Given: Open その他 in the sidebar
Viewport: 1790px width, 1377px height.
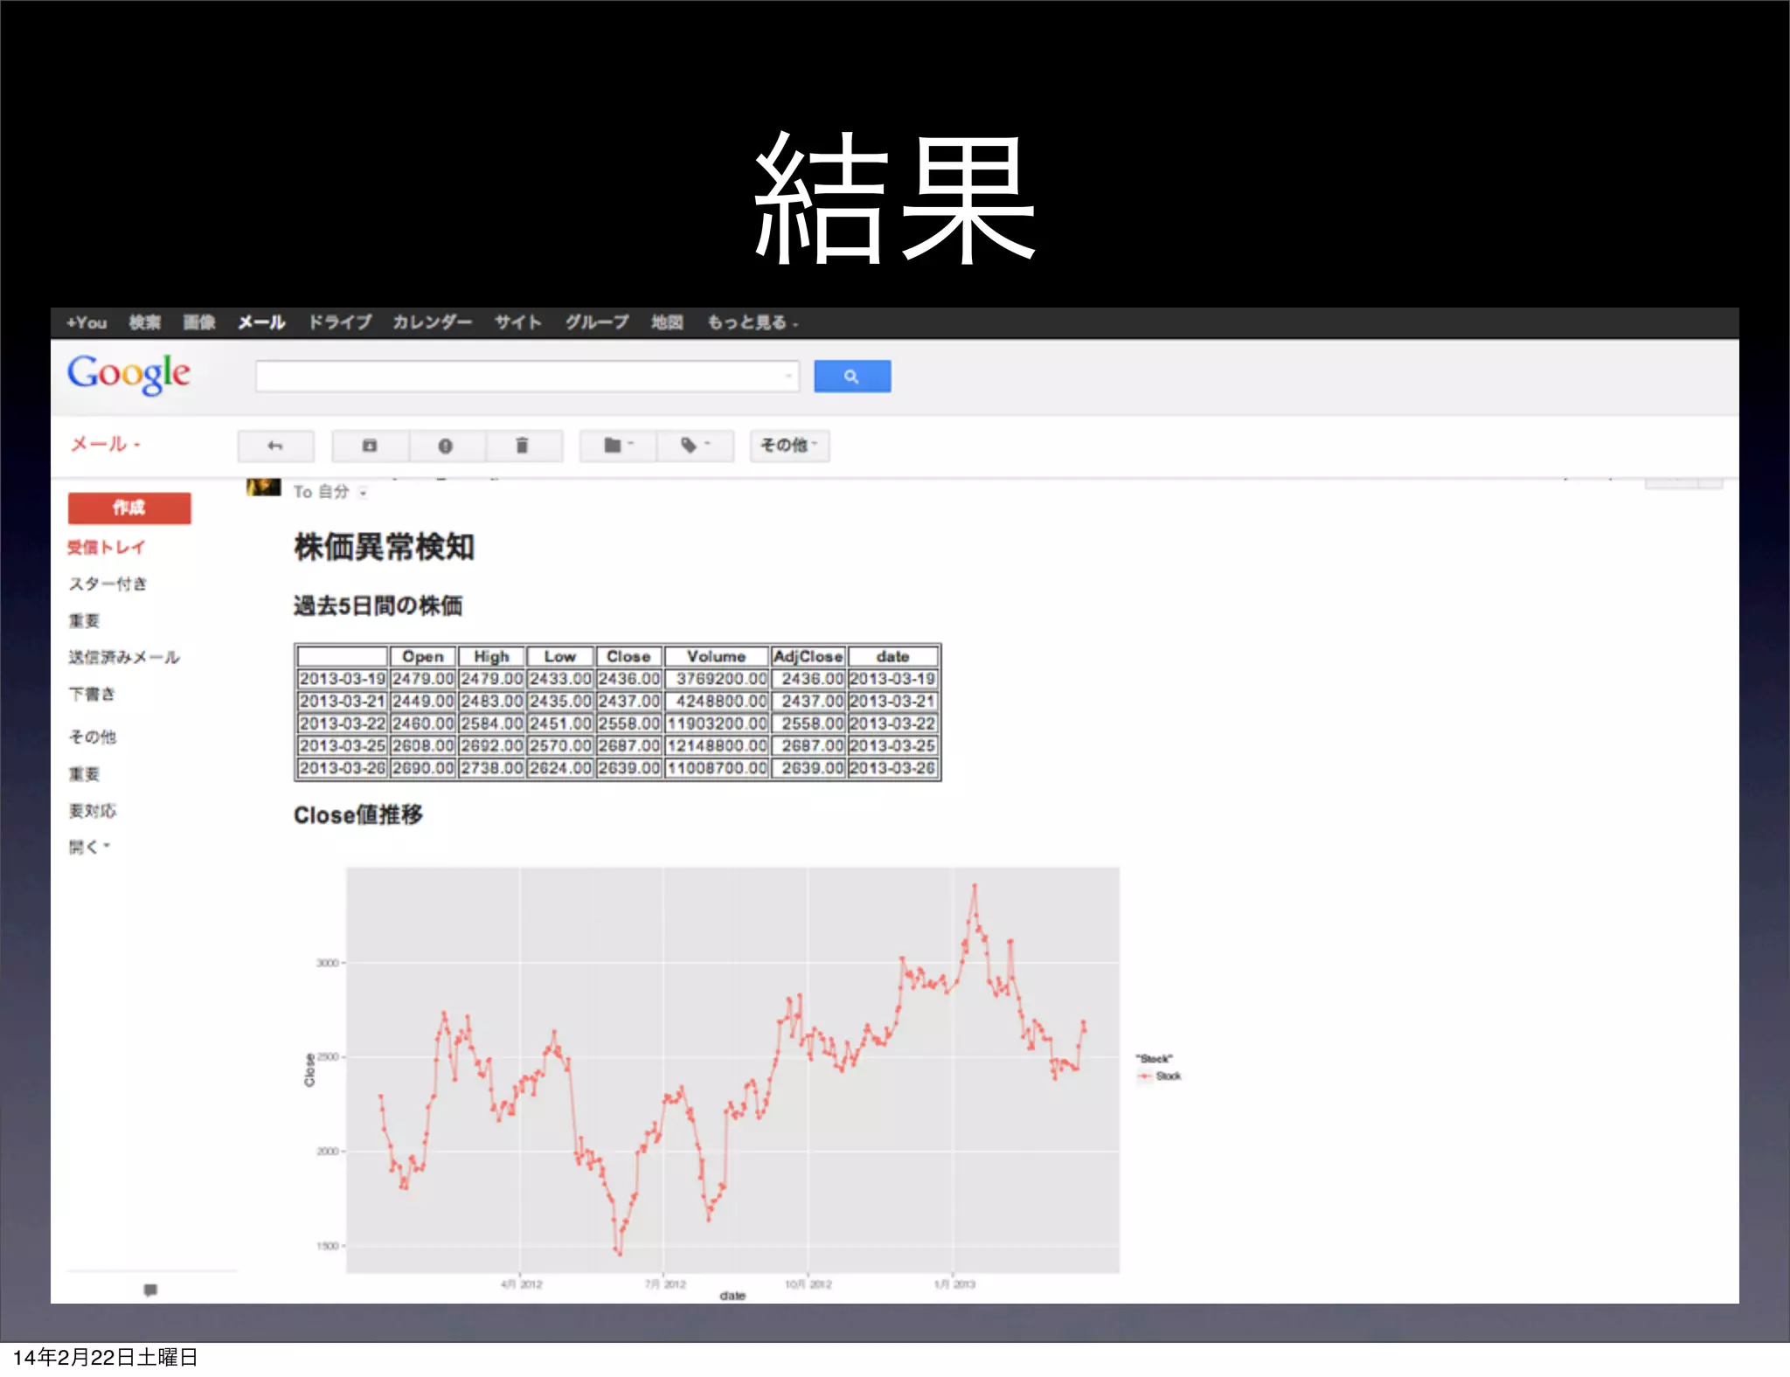Looking at the screenshot, I should click(93, 737).
